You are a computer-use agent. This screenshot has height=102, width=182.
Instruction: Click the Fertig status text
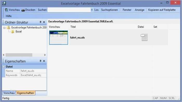[6, 98]
